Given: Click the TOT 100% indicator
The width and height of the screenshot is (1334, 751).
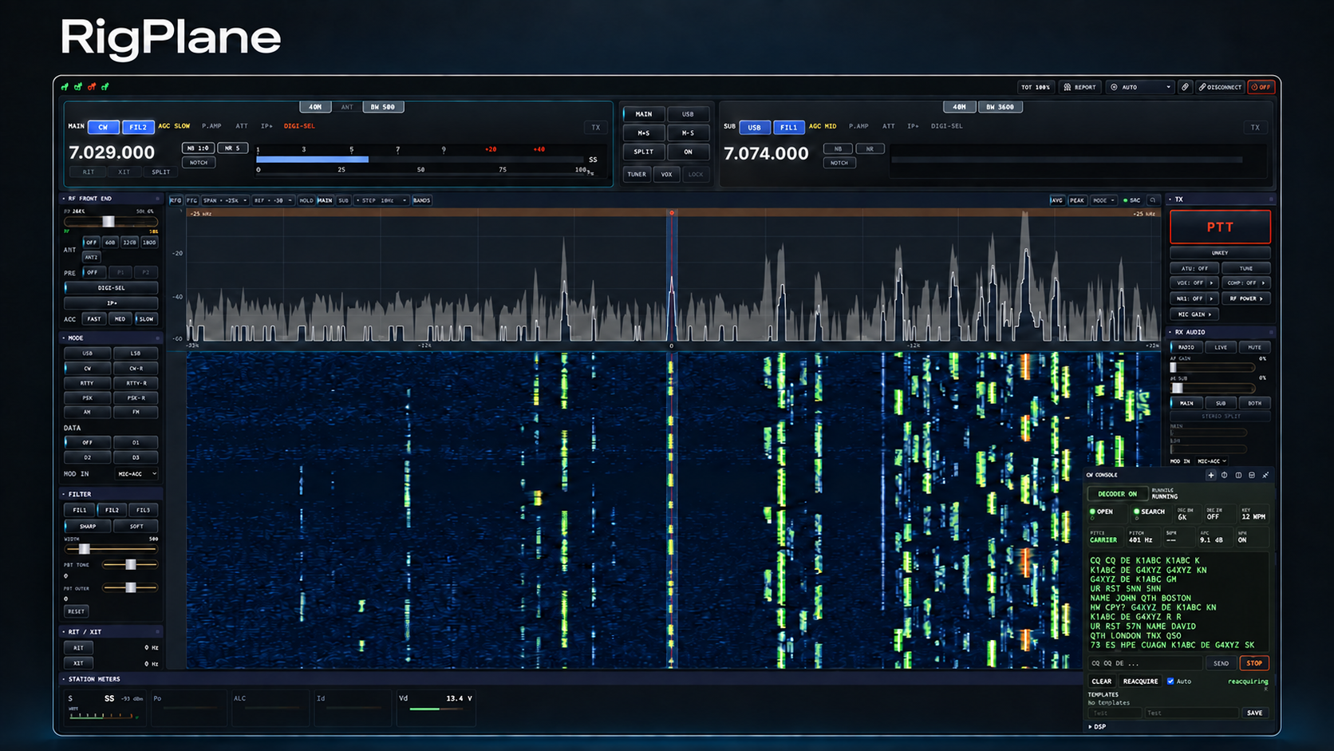Looking at the screenshot, I should click(1036, 87).
